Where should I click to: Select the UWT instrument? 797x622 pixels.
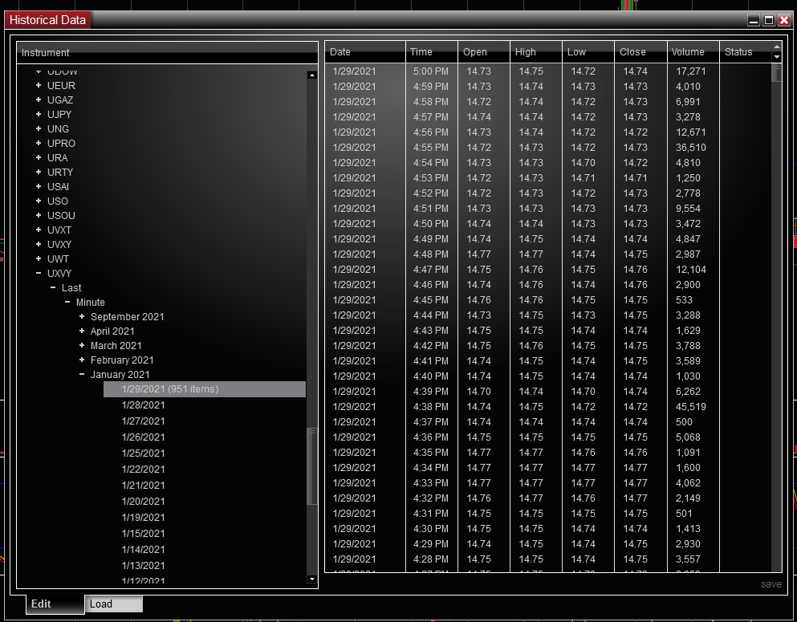[58, 259]
